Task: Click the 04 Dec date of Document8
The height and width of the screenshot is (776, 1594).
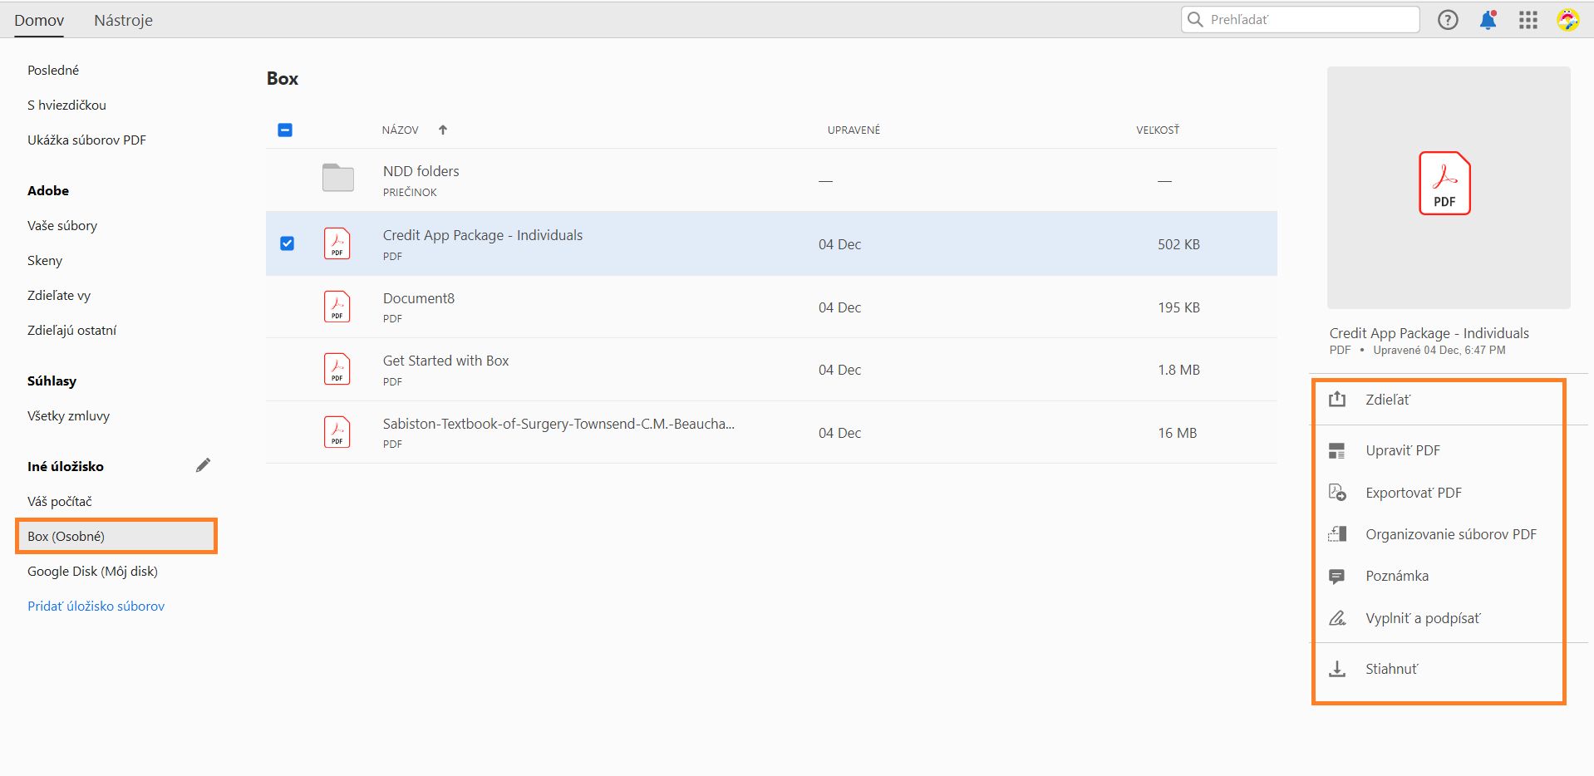Action: pos(839,307)
